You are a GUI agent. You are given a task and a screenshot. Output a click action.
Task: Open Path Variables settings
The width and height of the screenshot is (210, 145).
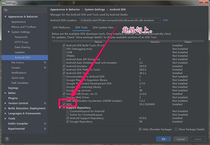pyautogui.click(x=20, y=83)
